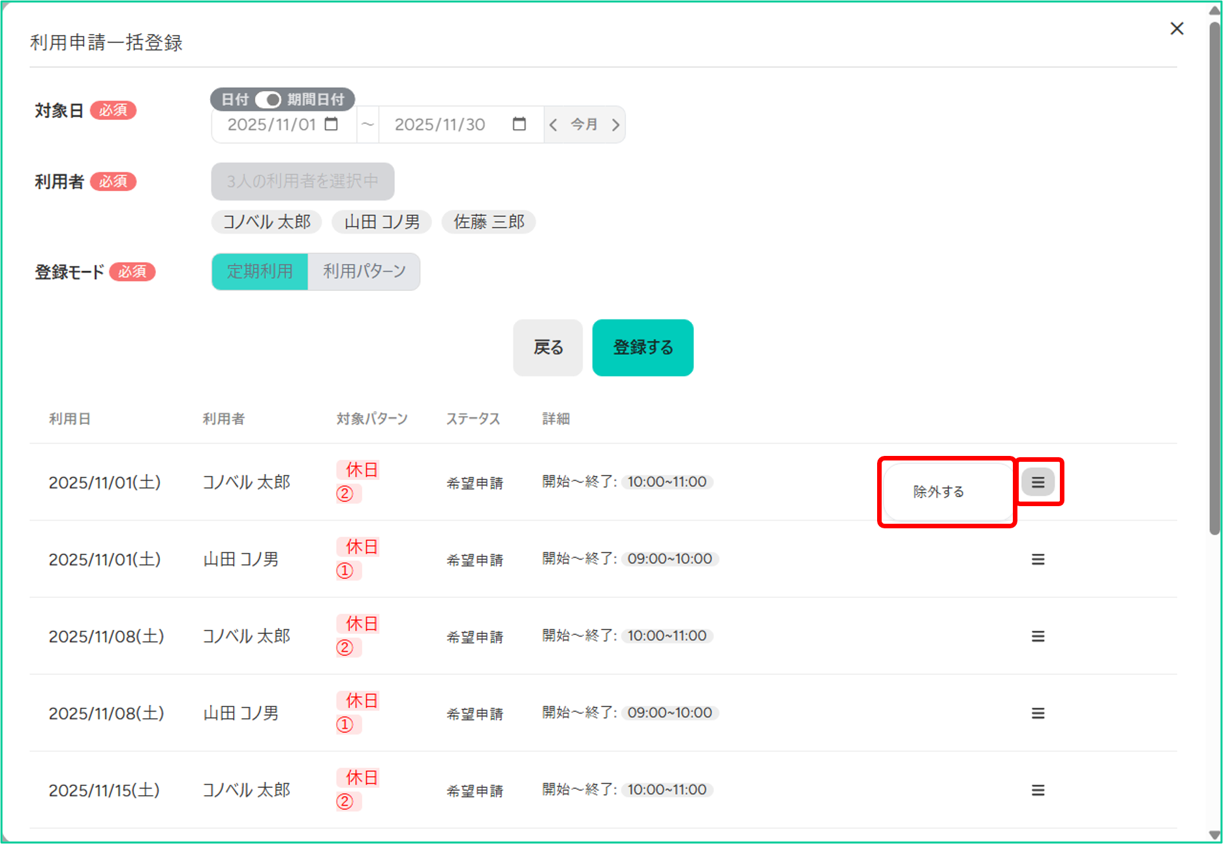Toggle the 日付 / 期間日付 switch
Viewport: 1223px width, 844px height.
(268, 99)
